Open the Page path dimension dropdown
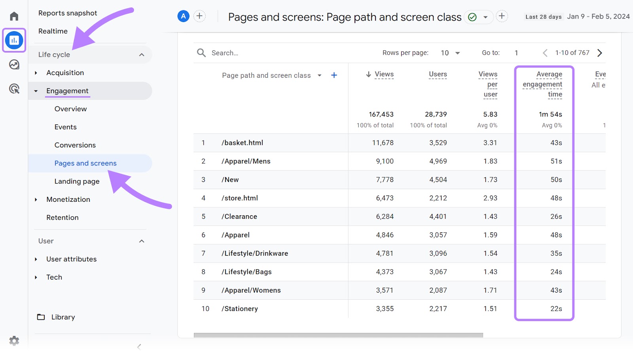The height and width of the screenshot is (355, 633). (319, 75)
